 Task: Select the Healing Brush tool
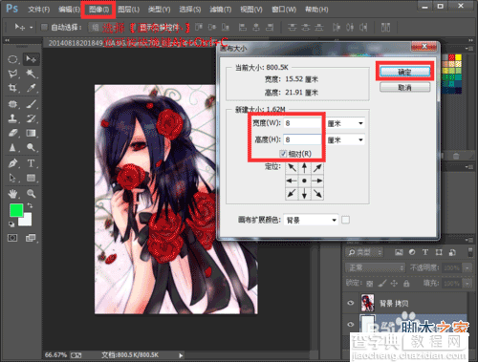point(12,104)
